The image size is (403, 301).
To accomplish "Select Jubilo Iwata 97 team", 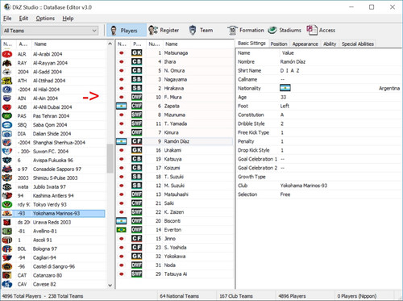I will [x=53, y=186].
